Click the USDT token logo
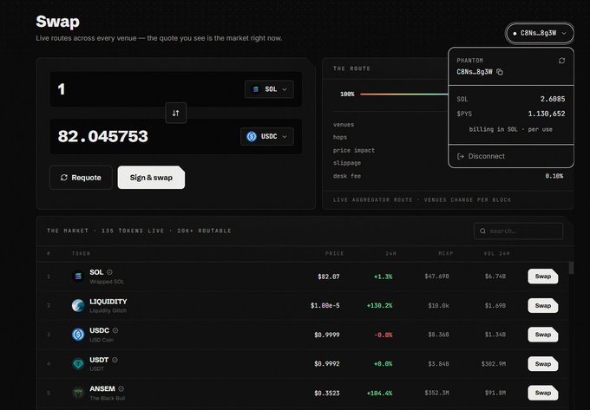This screenshot has height=410, width=590. pos(78,364)
